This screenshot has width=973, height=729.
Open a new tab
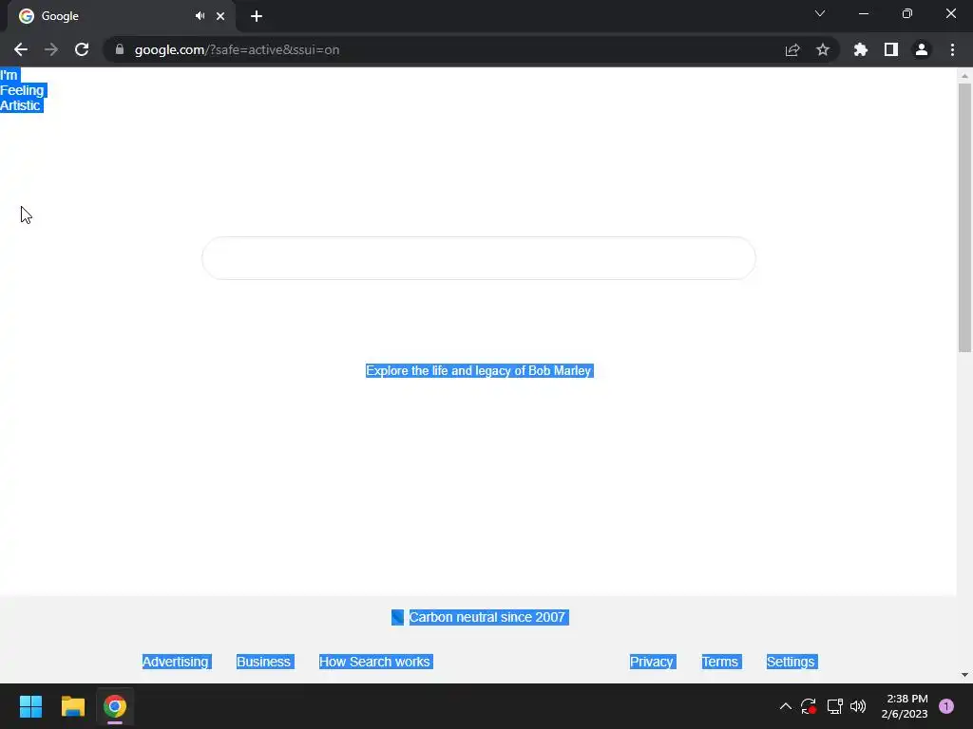coord(257,16)
